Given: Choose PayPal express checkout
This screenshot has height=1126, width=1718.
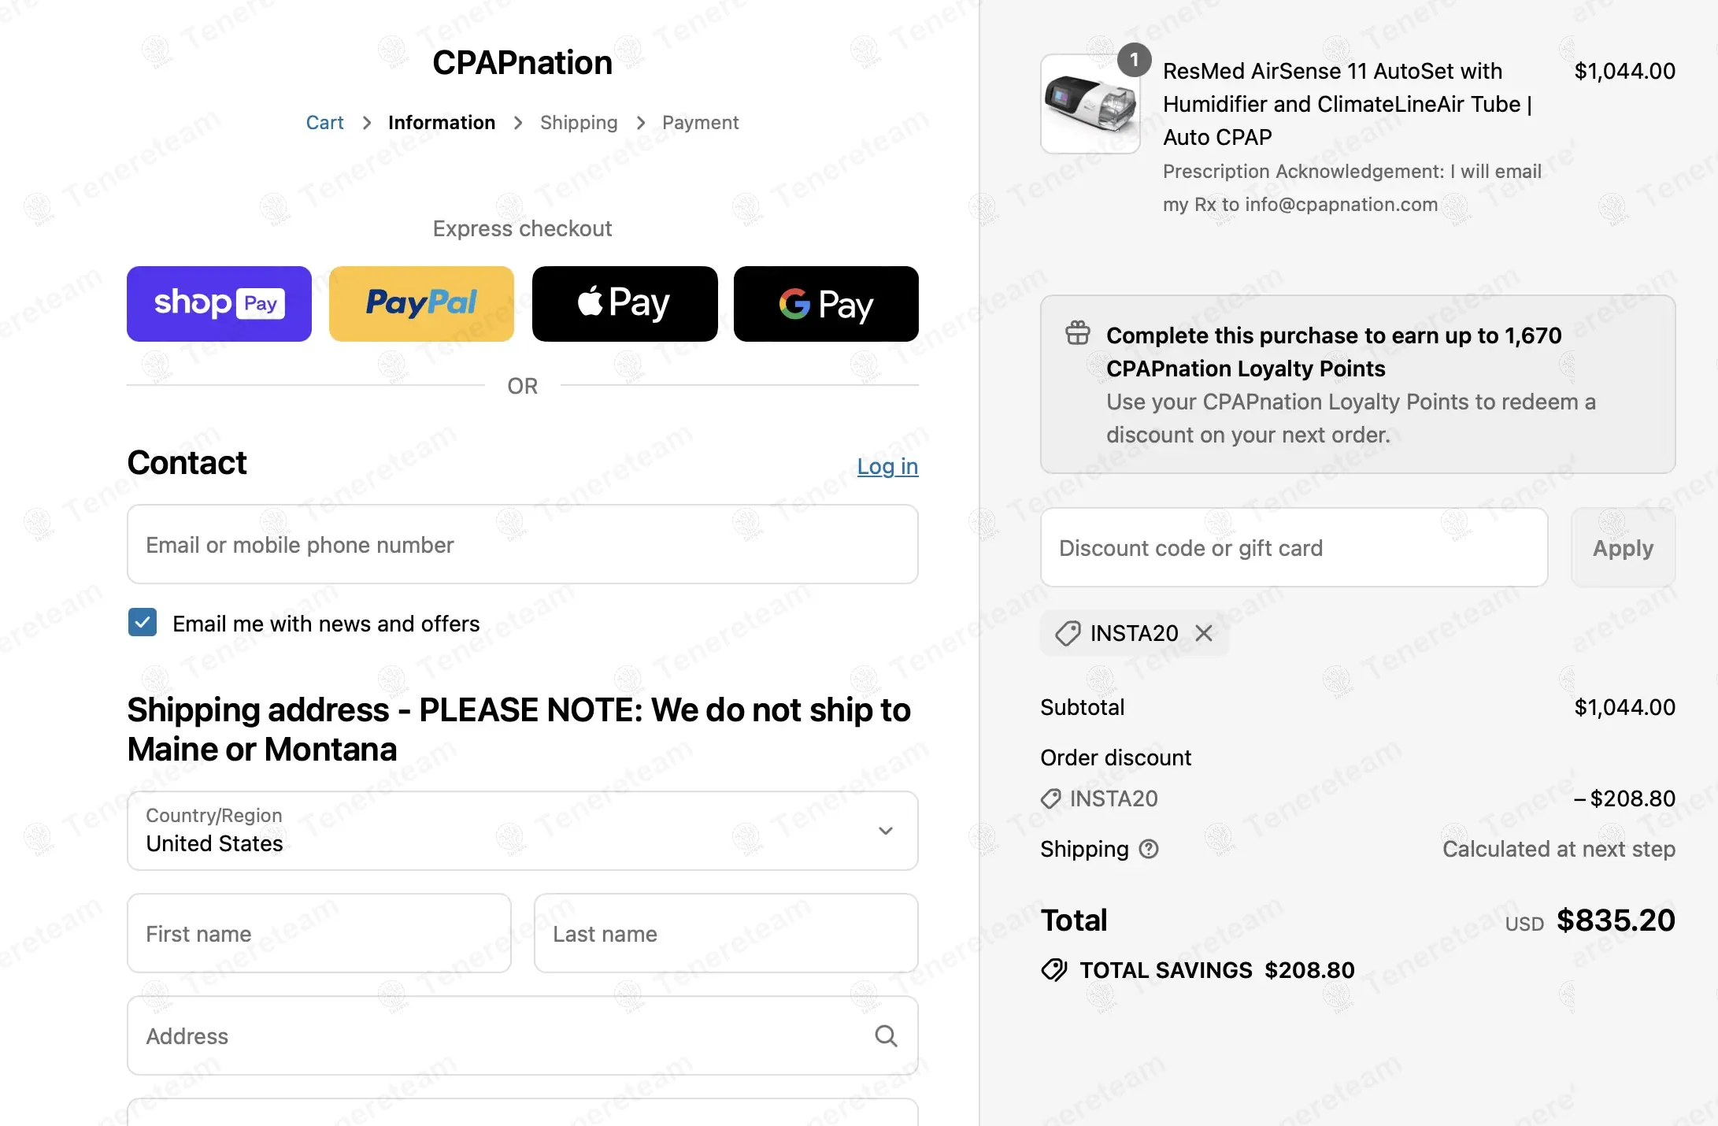Looking at the screenshot, I should (x=421, y=304).
